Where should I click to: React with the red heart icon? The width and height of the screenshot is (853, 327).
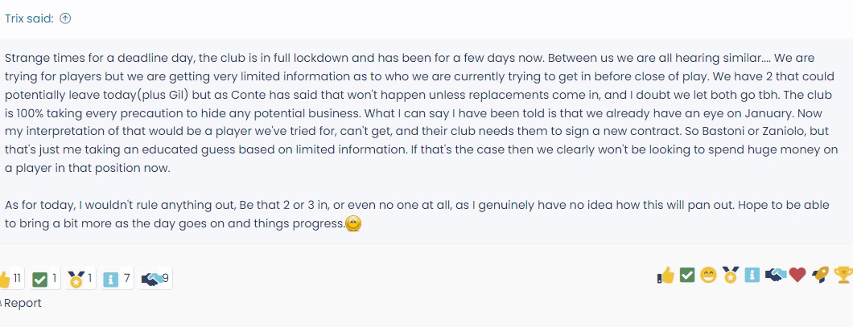pos(797,276)
